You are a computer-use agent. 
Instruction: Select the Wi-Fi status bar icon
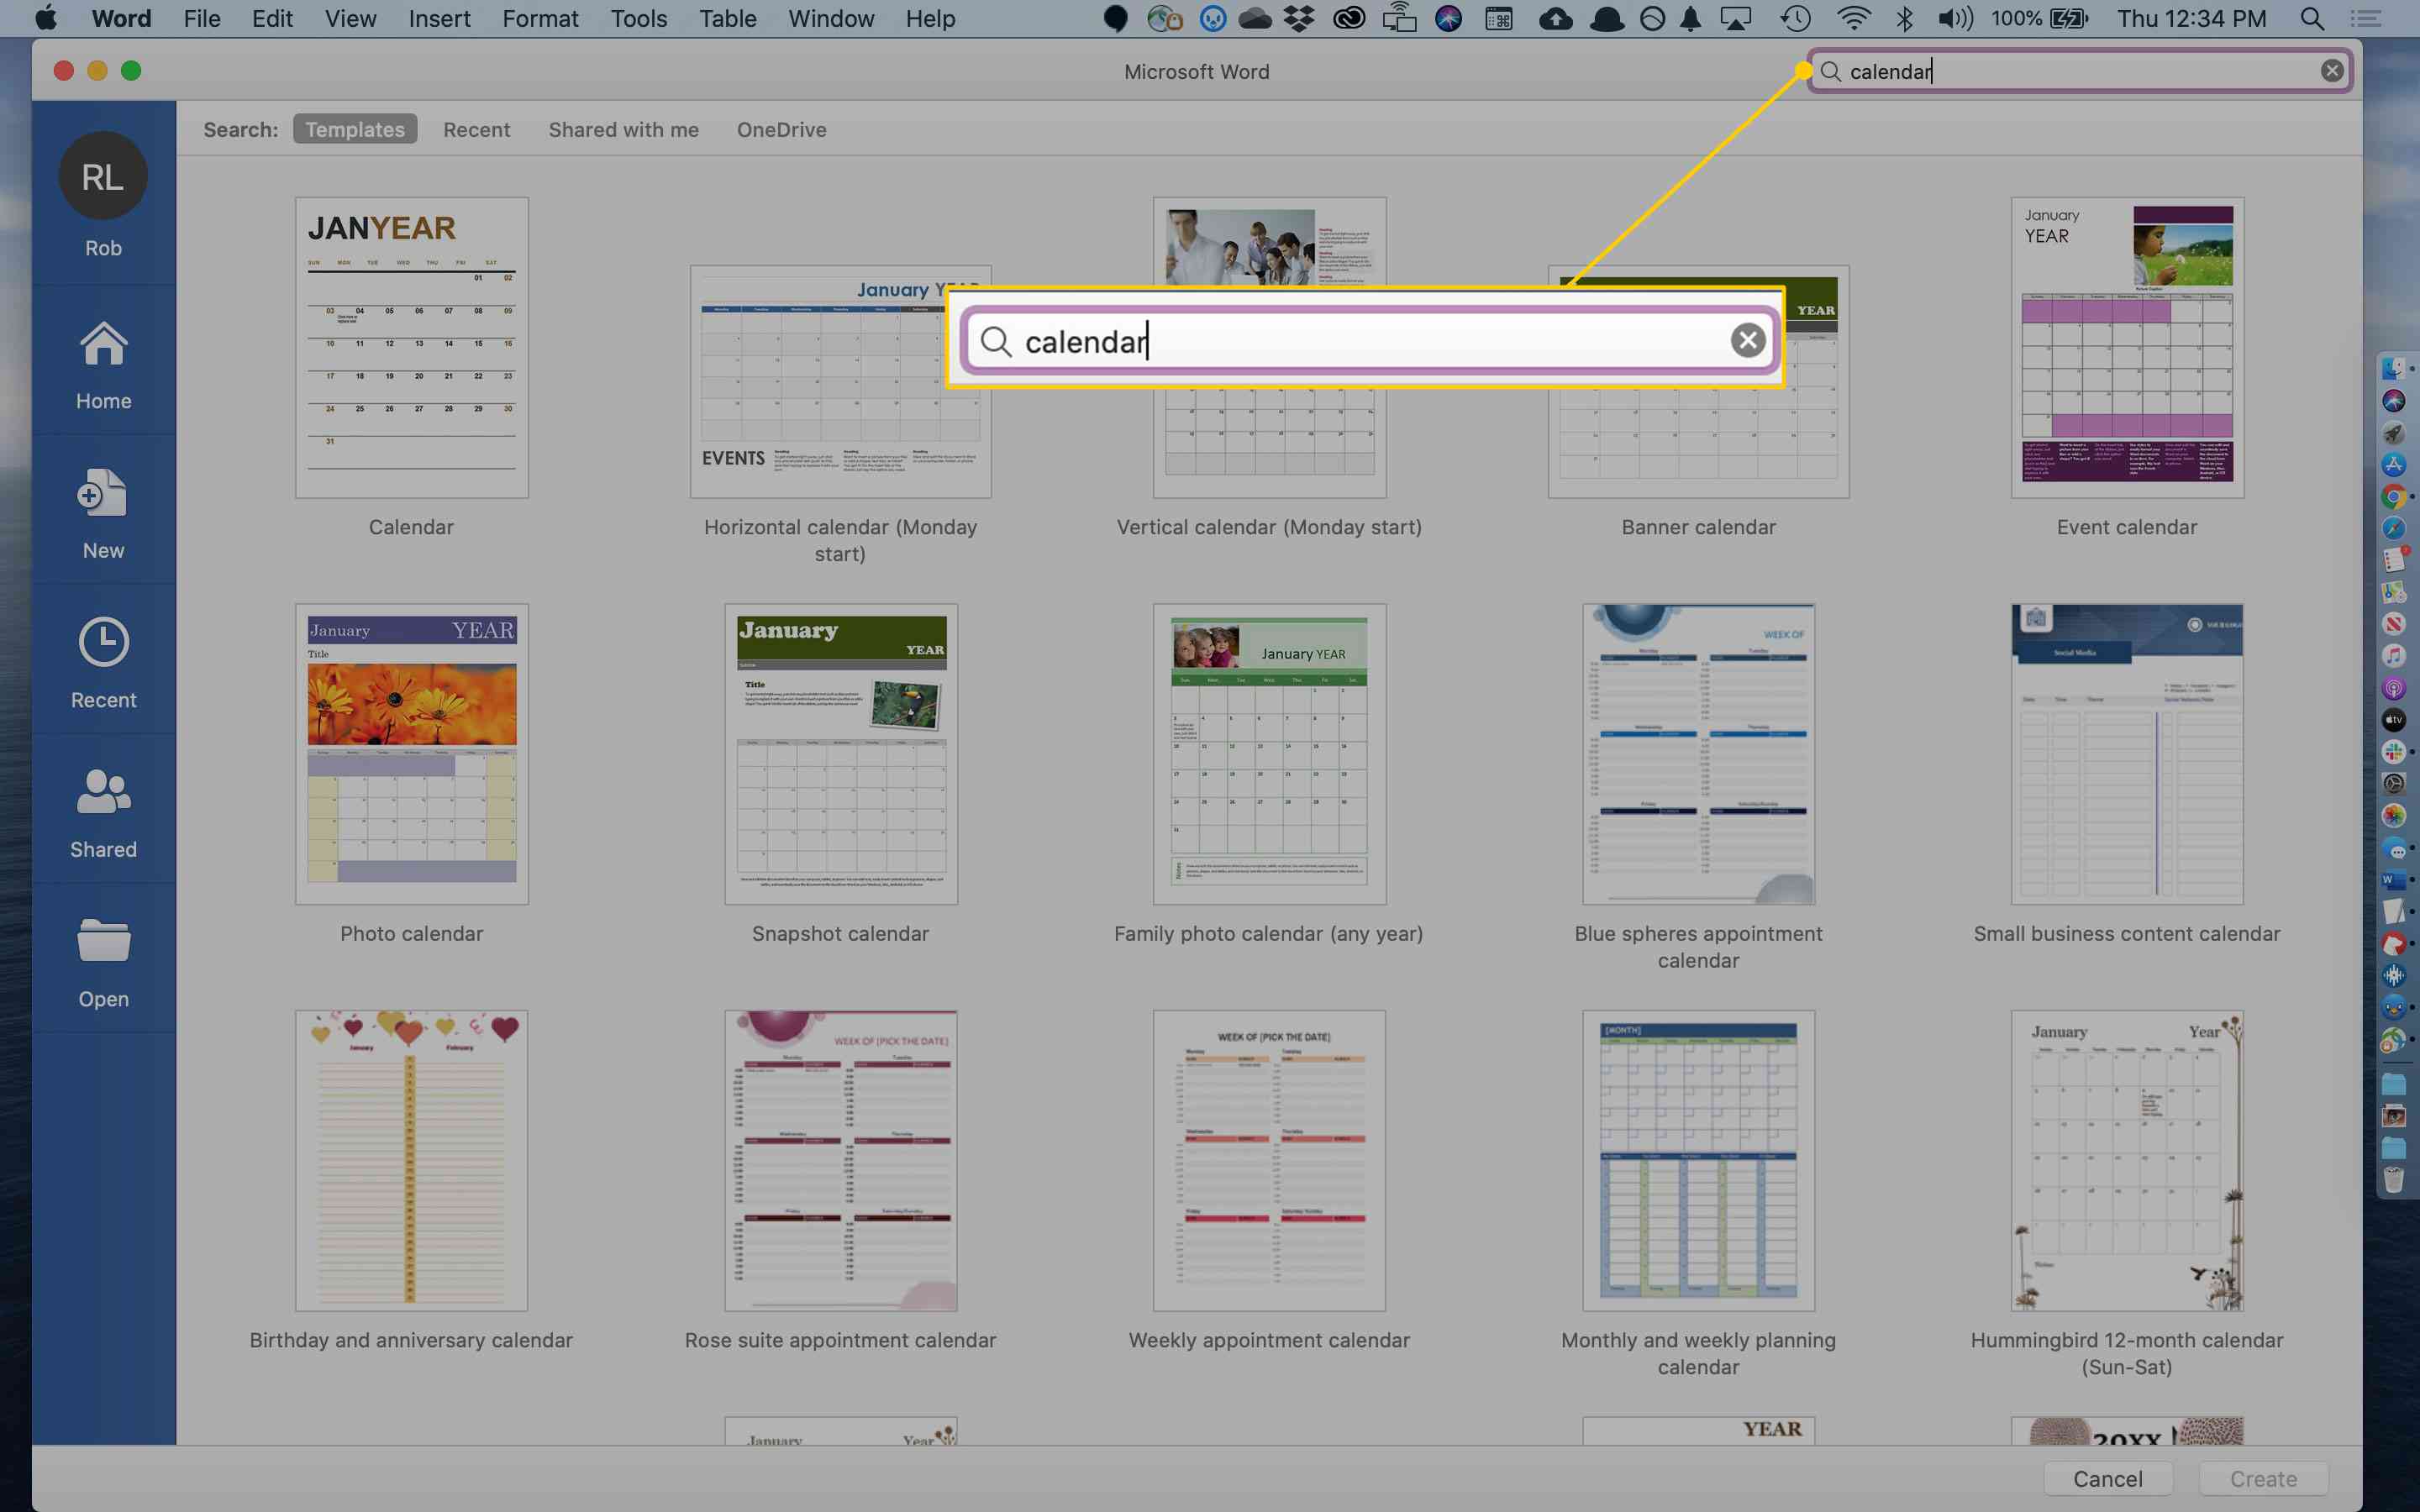click(1850, 19)
